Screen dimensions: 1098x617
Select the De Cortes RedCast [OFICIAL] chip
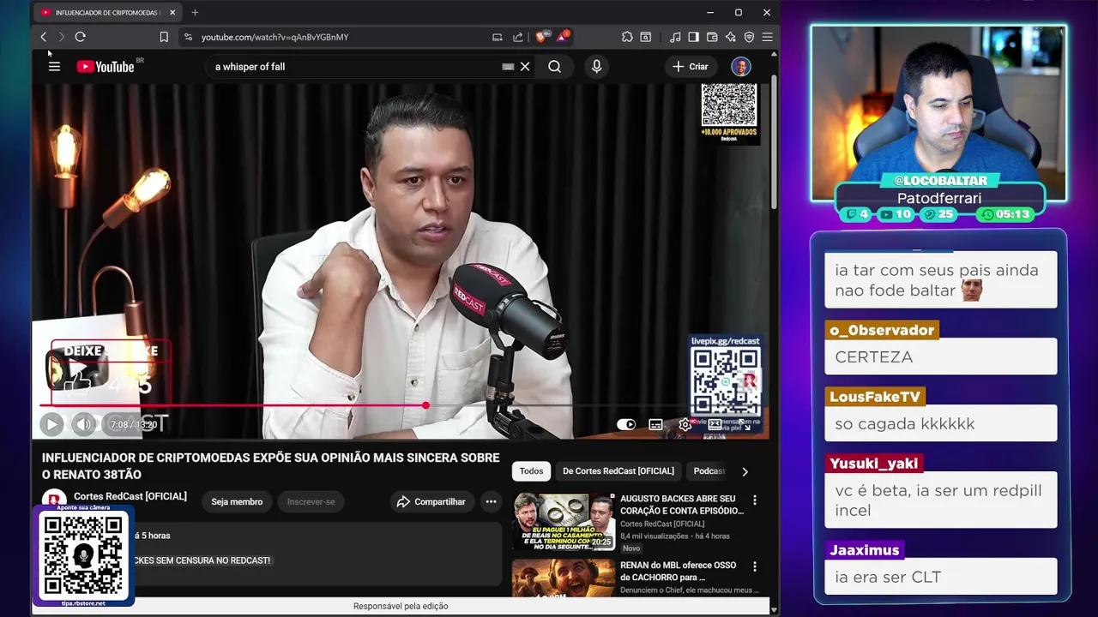(x=618, y=471)
